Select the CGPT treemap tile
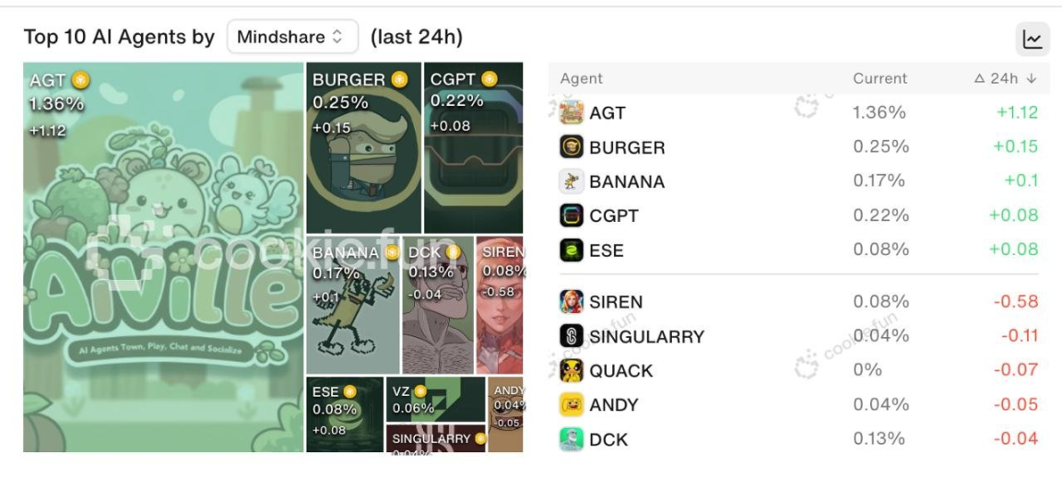This screenshot has height=477, width=1062. pos(474,148)
